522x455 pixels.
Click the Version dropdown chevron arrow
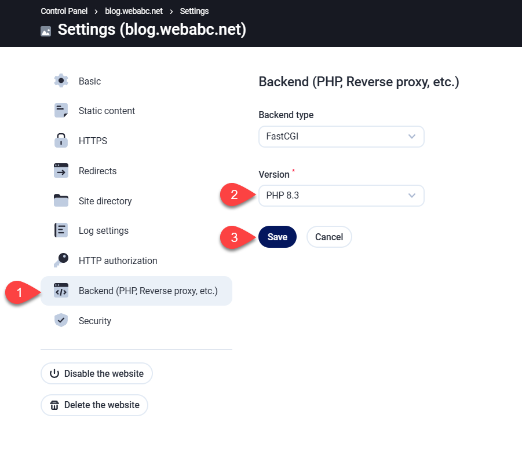click(412, 196)
